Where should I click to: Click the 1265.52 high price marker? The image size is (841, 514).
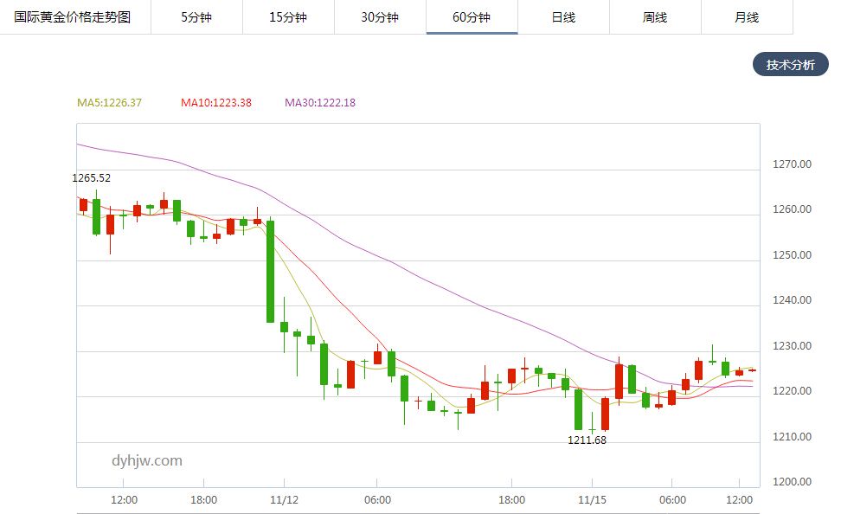coord(92,178)
